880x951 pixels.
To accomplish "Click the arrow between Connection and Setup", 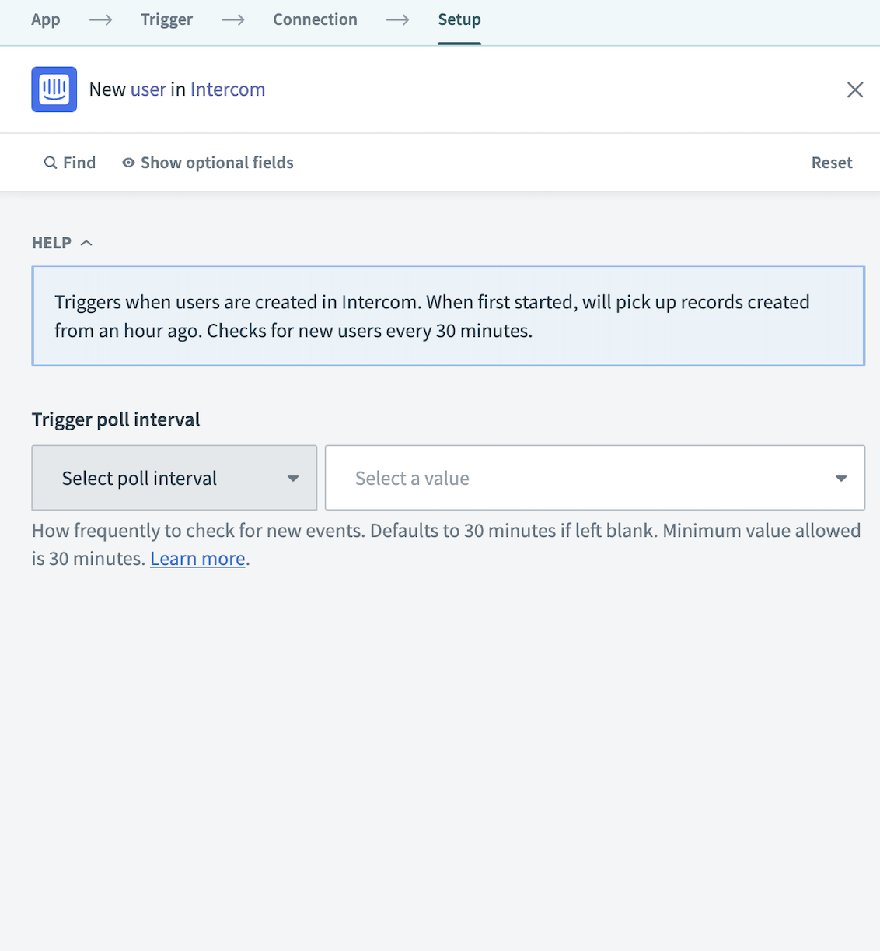I will pos(398,19).
